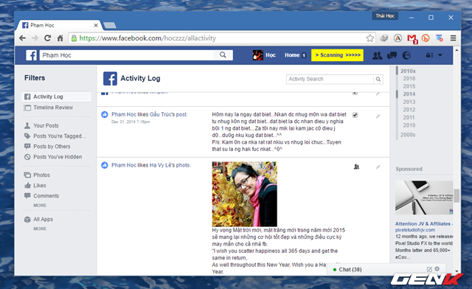Bookmark page with star icon

click(370, 38)
